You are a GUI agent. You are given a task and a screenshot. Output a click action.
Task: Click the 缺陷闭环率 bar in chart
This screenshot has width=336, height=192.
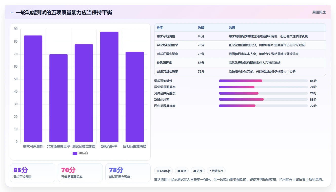coord(109,87)
